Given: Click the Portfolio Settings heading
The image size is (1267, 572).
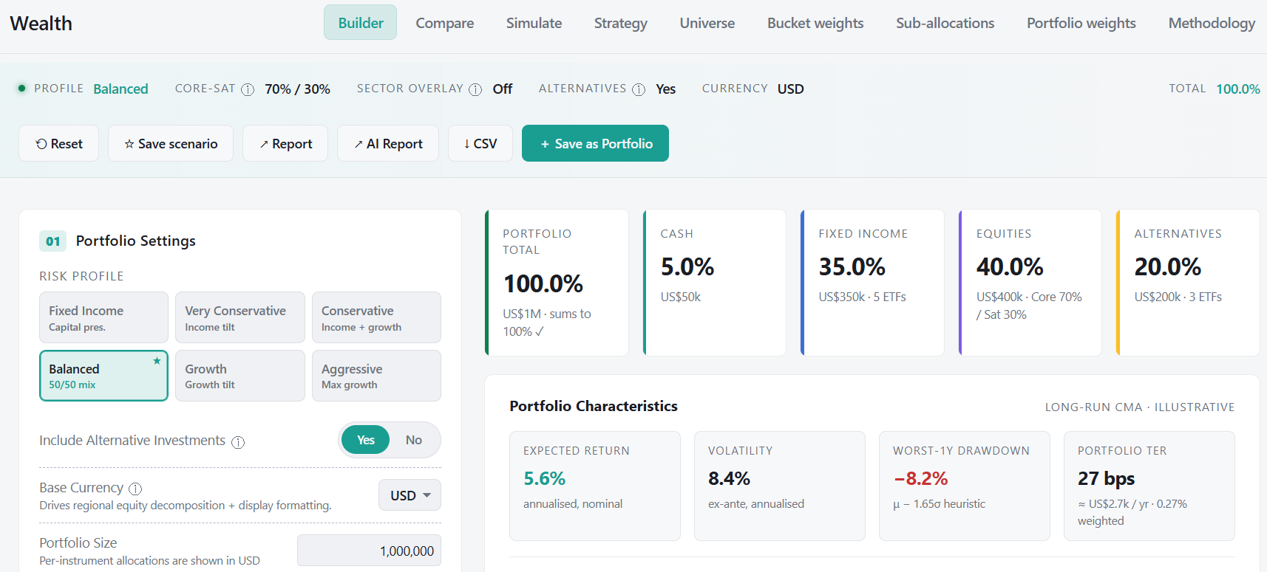Looking at the screenshot, I should [x=136, y=241].
